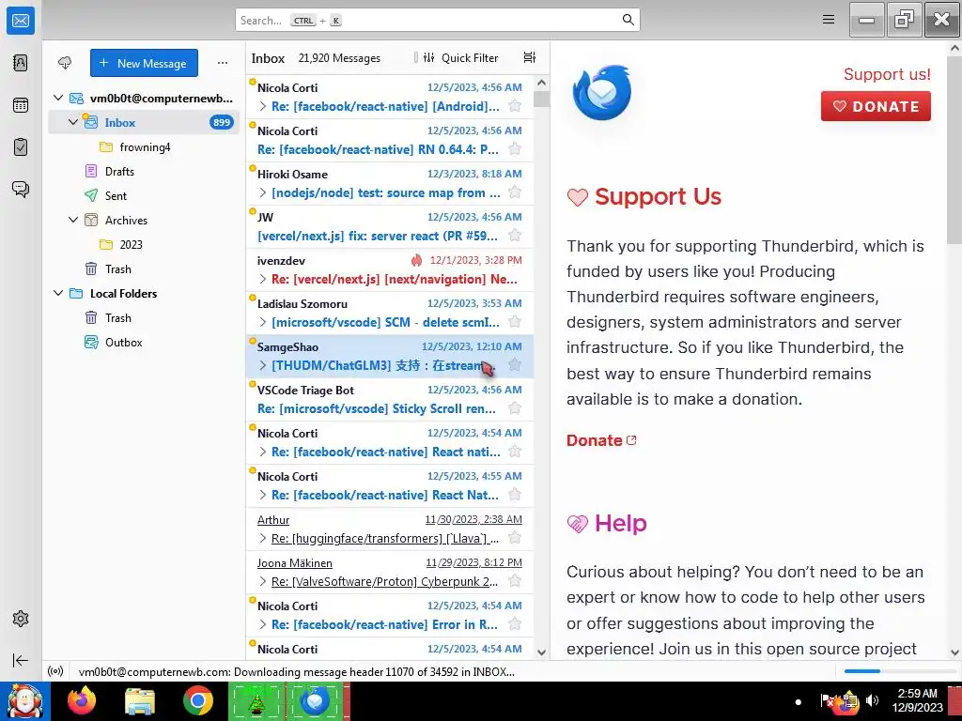The height and width of the screenshot is (721, 962).
Task: Open File Explorer from taskbar
Action: (x=140, y=700)
